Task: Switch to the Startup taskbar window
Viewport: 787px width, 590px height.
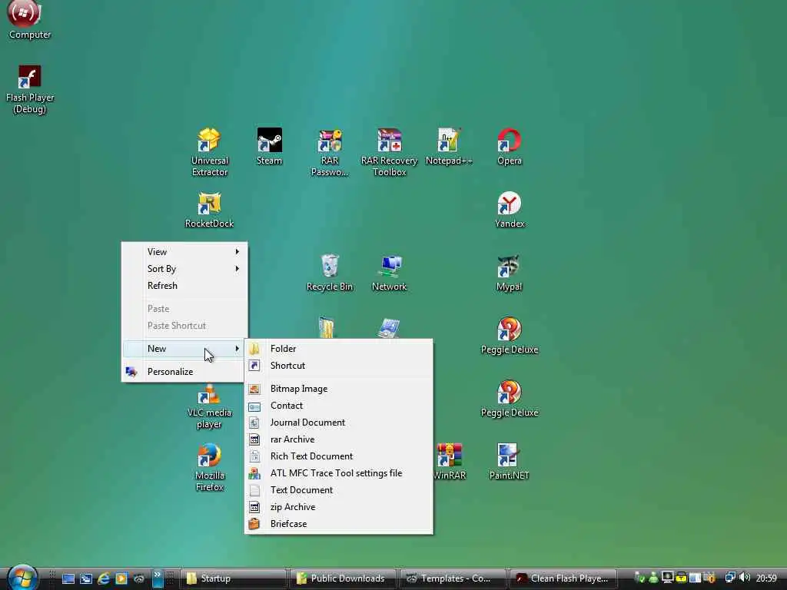Action: (233, 578)
